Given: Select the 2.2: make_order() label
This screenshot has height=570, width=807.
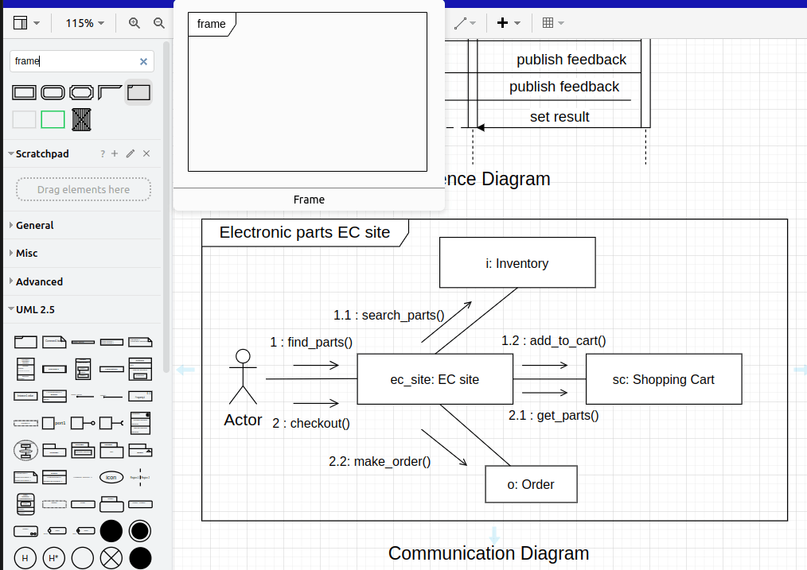Looking at the screenshot, I should [380, 462].
